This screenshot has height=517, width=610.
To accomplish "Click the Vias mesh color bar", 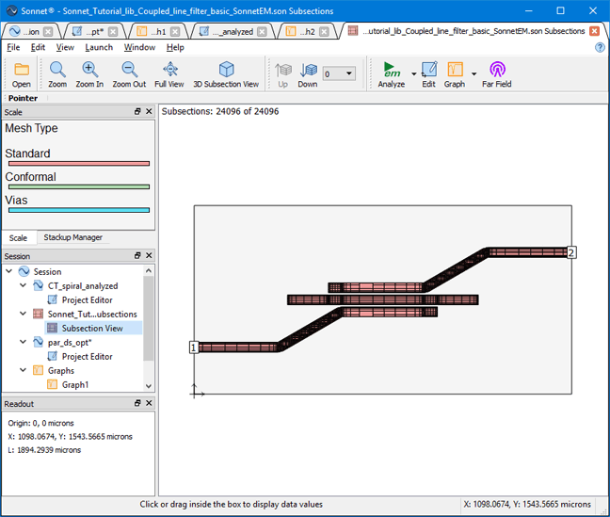I will pyautogui.click(x=79, y=210).
